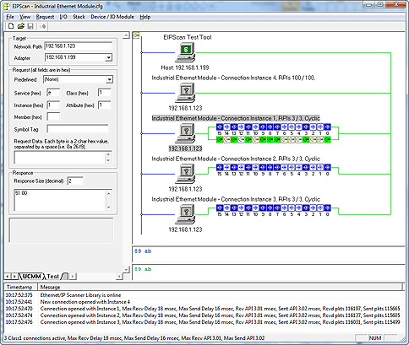This screenshot has height=345, width=409.
Task: Open the View menu
Action: coord(25,17)
